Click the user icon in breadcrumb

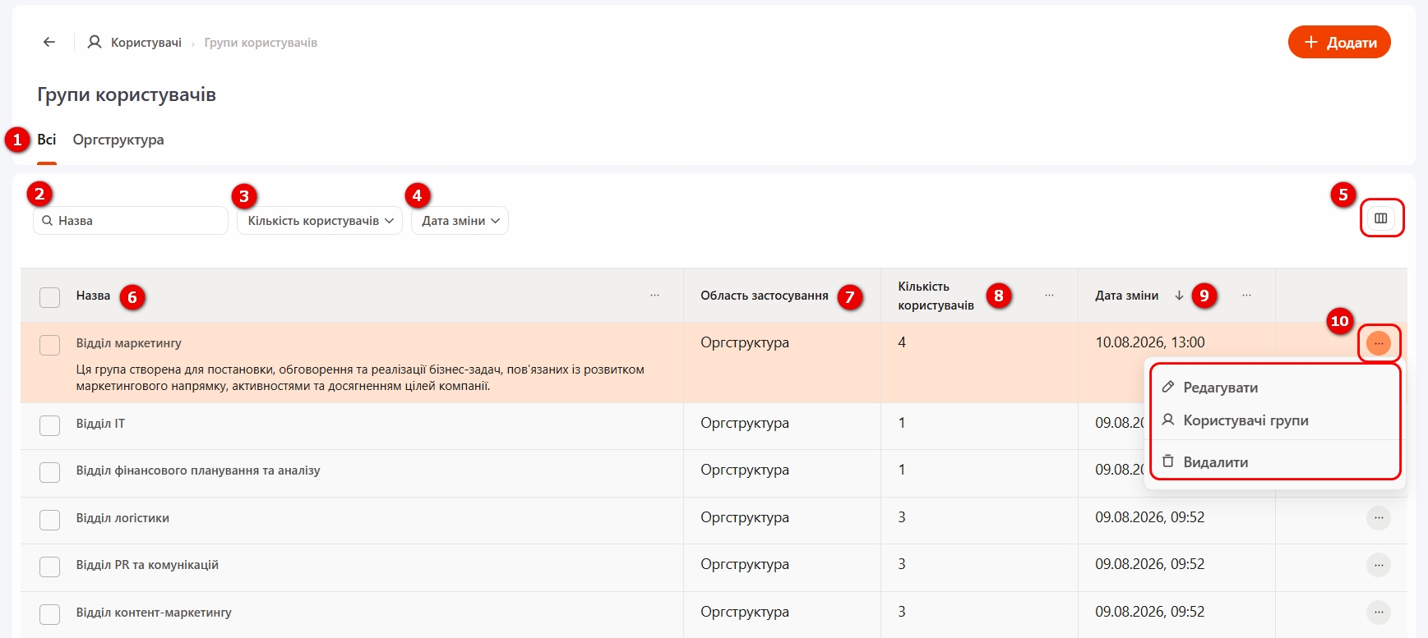click(x=95, y=42)
